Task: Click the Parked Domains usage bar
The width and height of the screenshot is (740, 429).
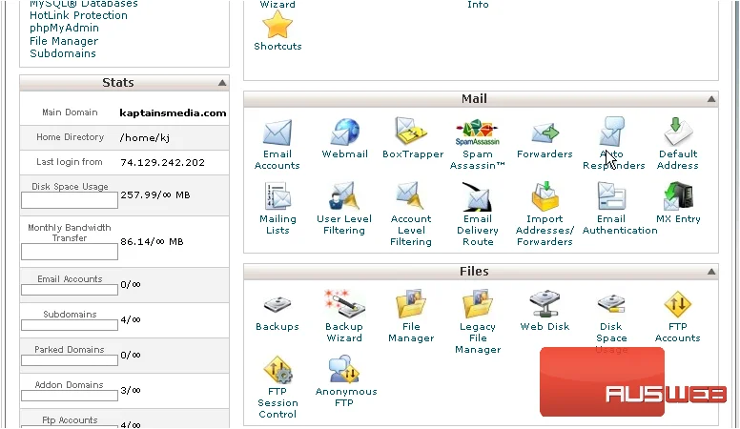Action: point(70,360)
